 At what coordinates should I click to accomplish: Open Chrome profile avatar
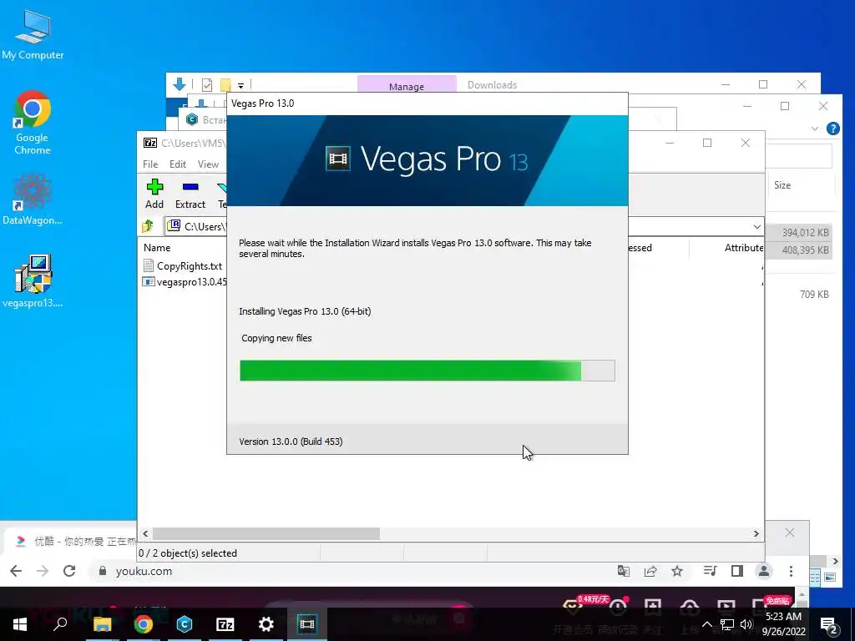764,571
